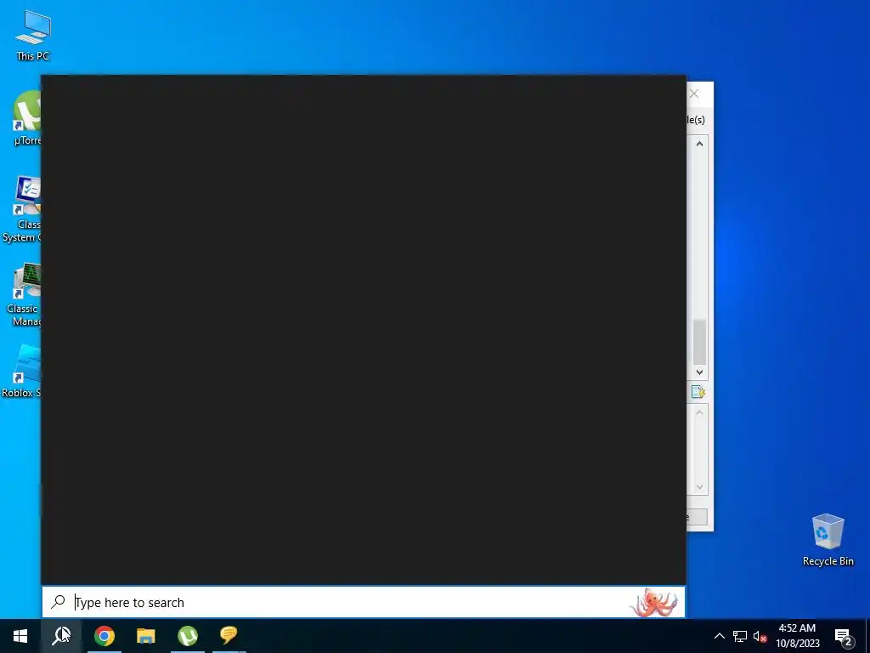
Task: Open the Action Center notifications icon
Action: click(844, 636)
